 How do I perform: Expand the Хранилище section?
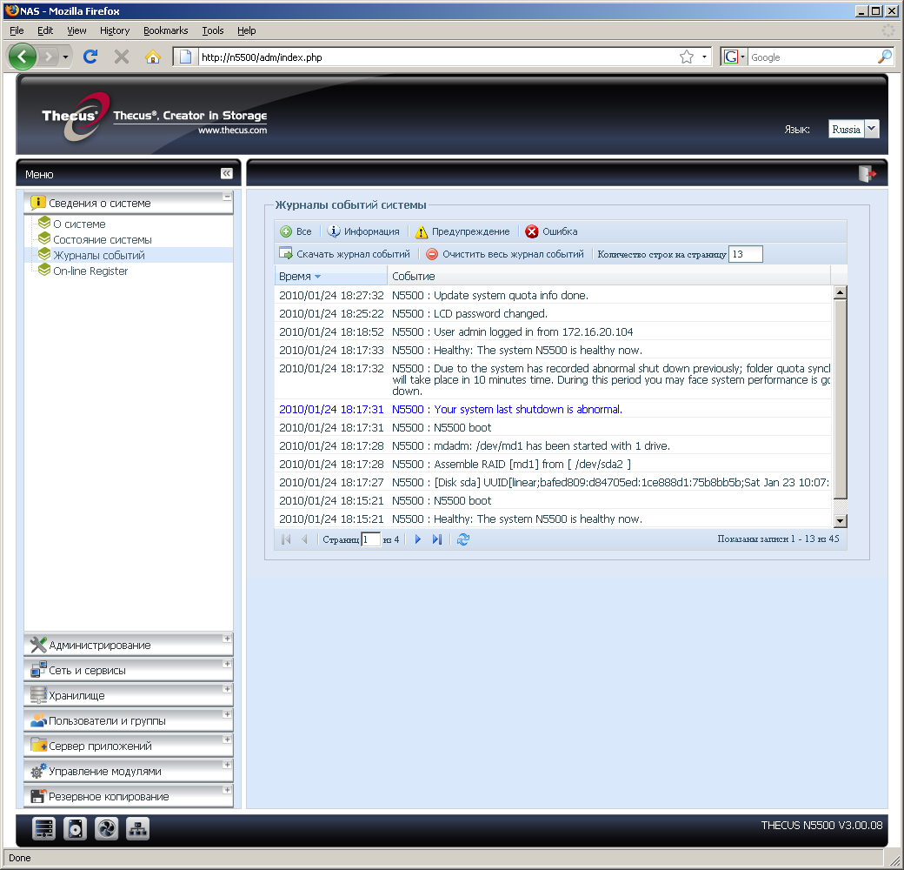227,689
